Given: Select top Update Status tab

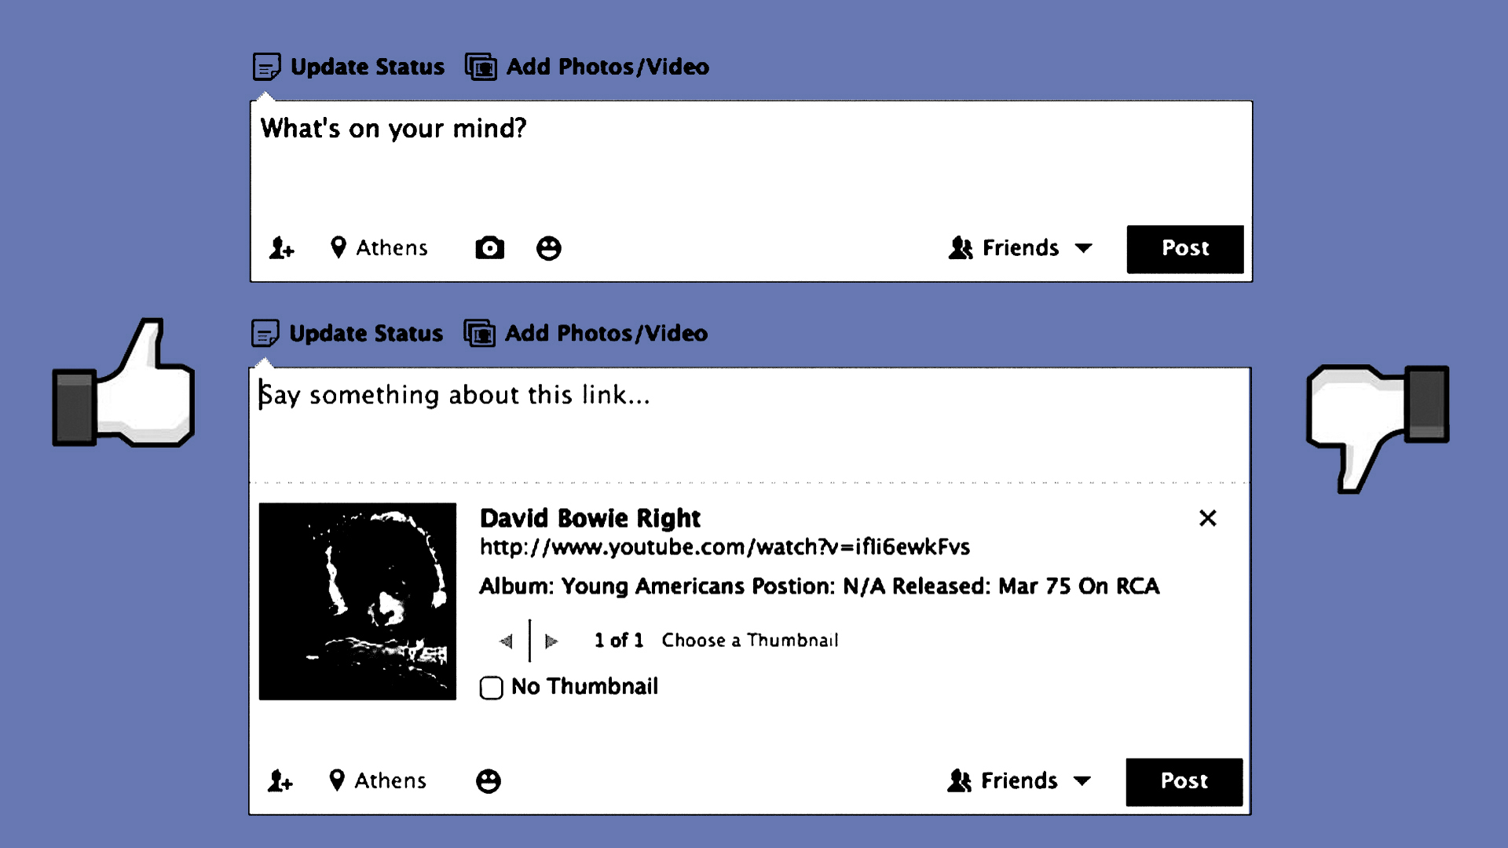Looking at the screenshot, I should tap(349, 67).
